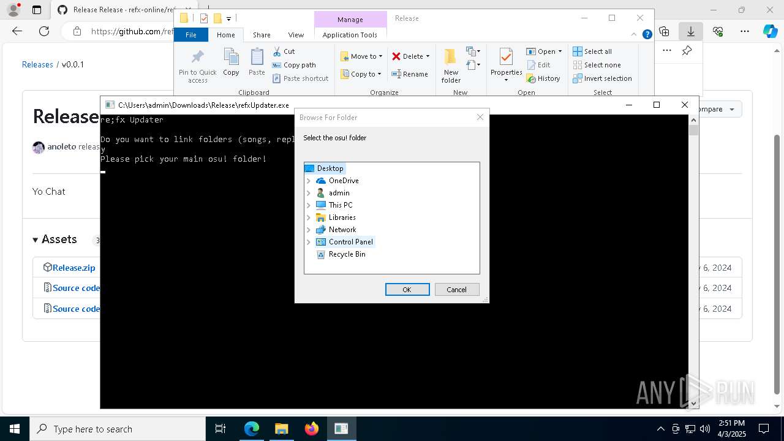The height and width of the screenshot is (441, 784).
Task: Open Windows Start menu
Action: point(15,429)
